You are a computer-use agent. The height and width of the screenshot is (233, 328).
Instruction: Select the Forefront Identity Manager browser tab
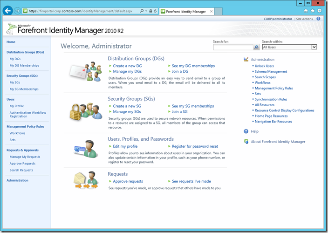coord(186,11)
